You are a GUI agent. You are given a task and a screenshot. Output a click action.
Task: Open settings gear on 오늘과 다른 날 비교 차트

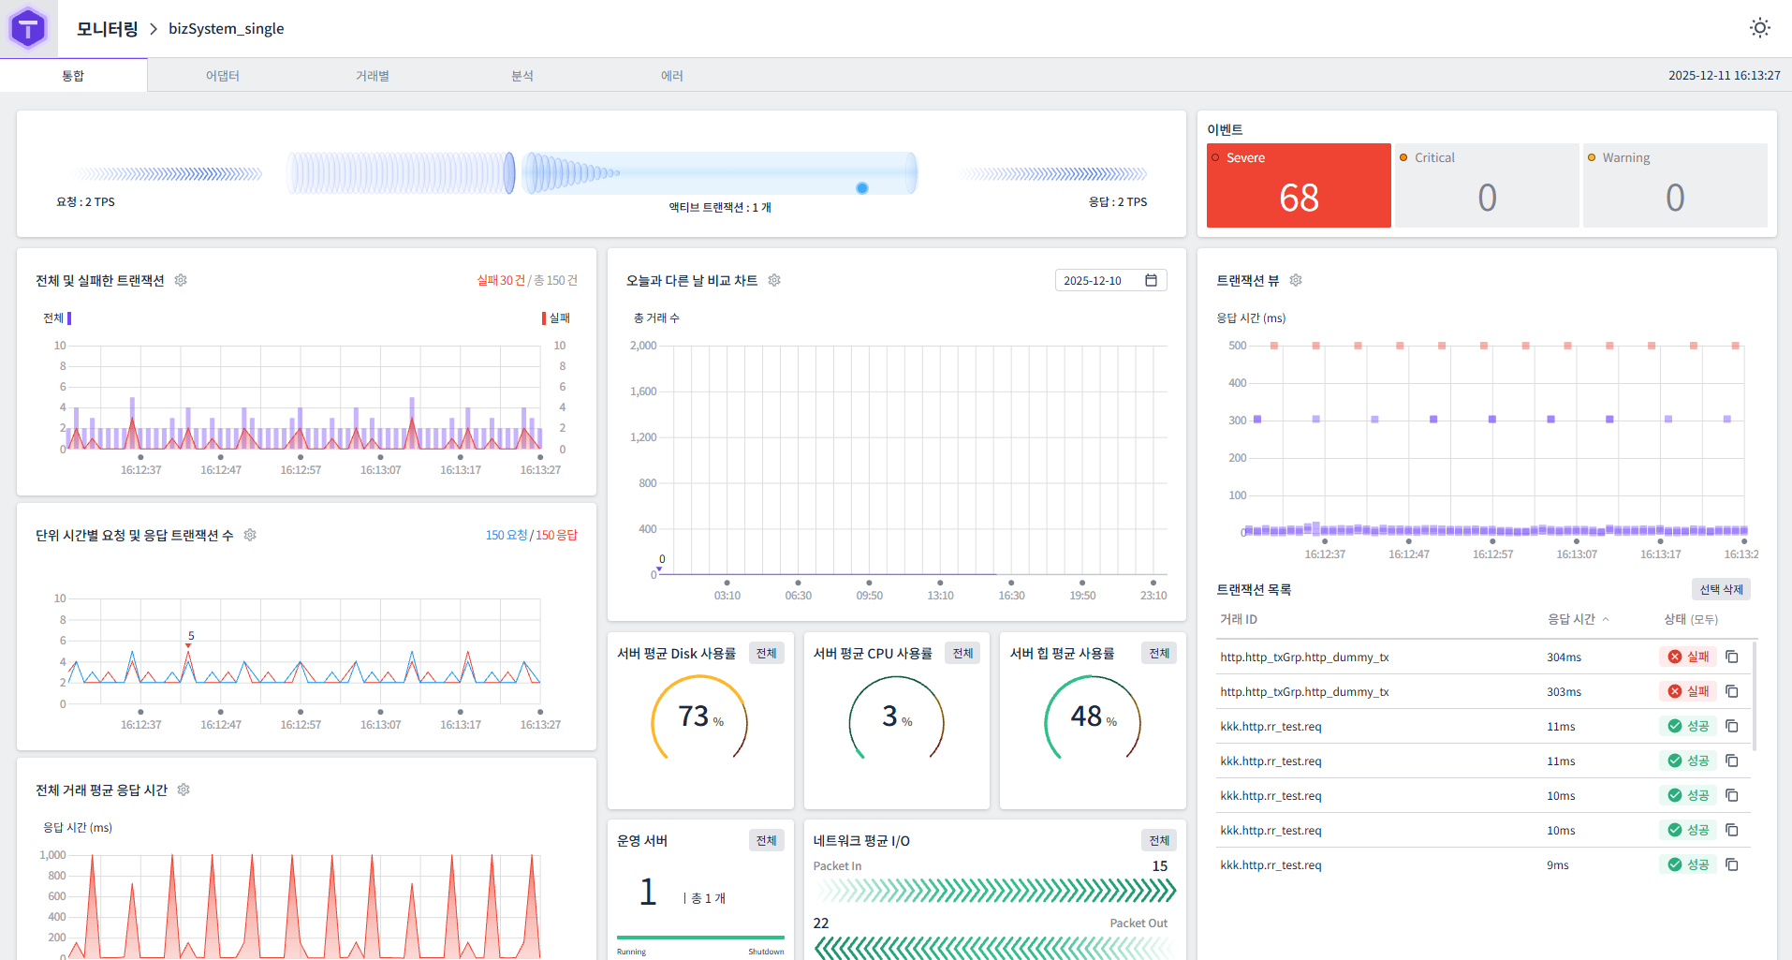(774, 280)
